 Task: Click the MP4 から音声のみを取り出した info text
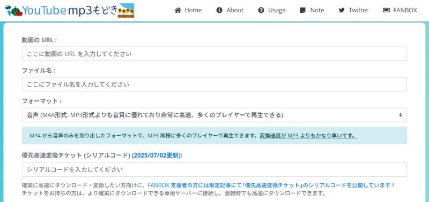144,136
